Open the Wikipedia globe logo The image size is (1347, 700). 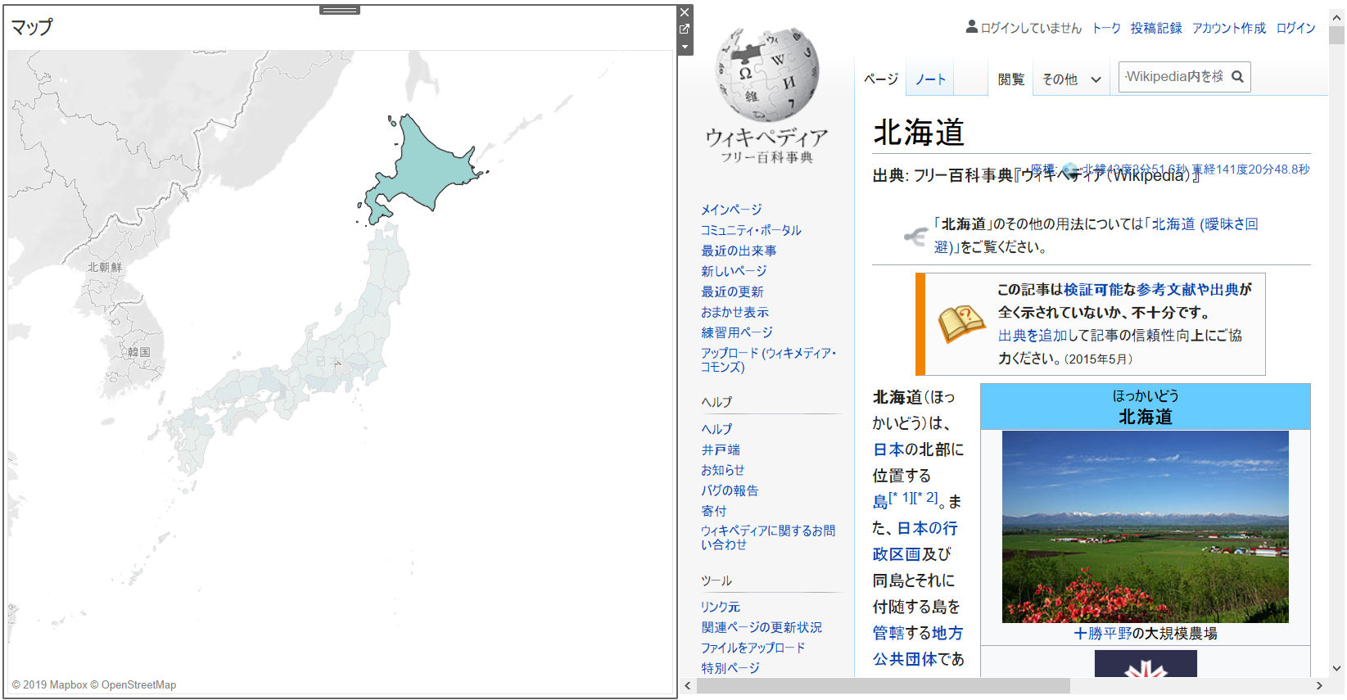coord(767,74)
